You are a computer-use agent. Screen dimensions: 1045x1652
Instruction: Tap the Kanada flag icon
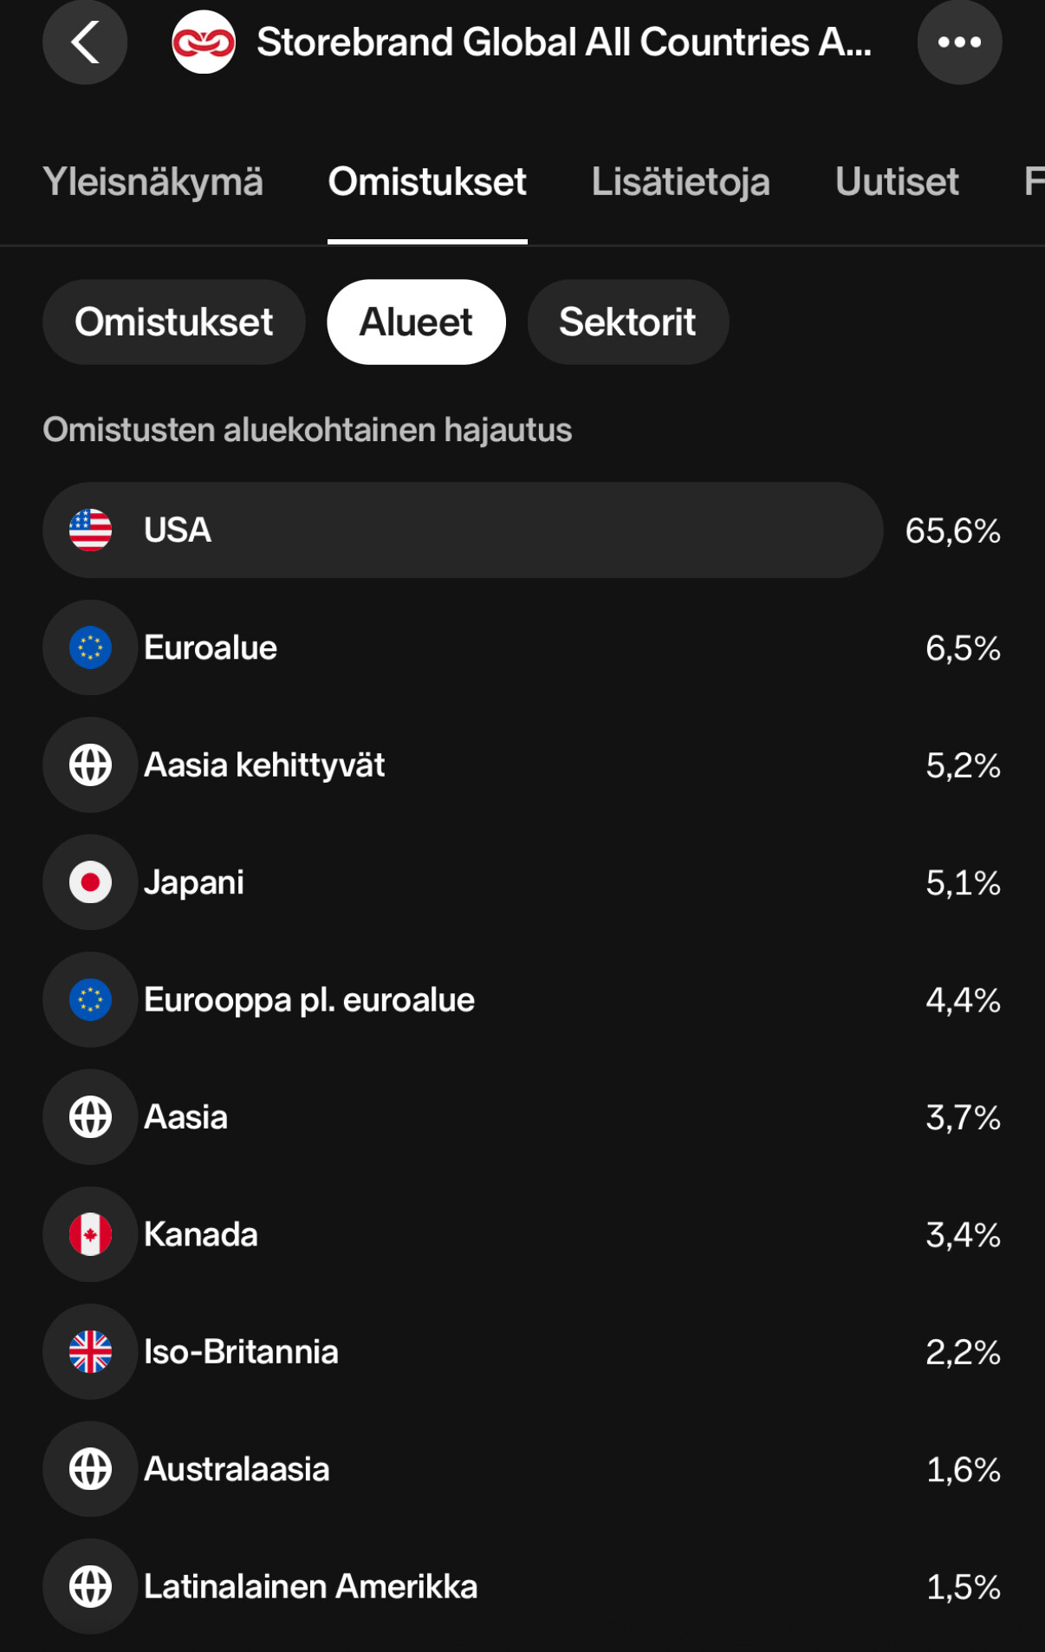point(91,1234)
